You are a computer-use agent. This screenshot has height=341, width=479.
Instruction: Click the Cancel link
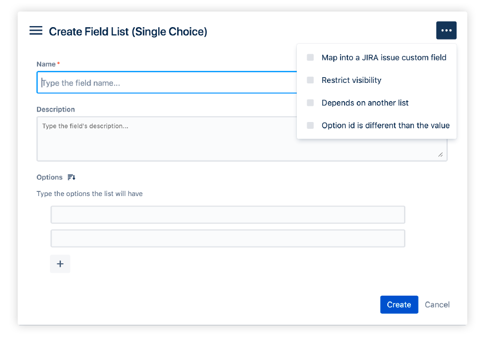click(x=437, y=305)
